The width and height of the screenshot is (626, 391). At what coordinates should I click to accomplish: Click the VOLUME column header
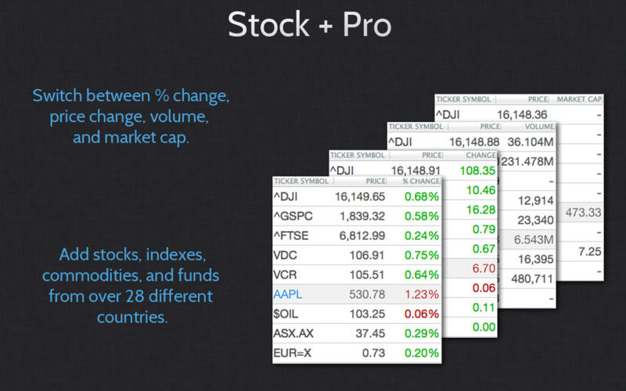point(539,126)
